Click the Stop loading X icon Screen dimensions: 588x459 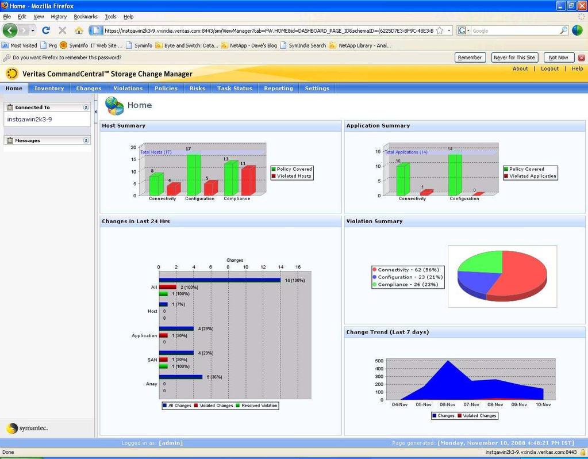[x=62, y=30]
